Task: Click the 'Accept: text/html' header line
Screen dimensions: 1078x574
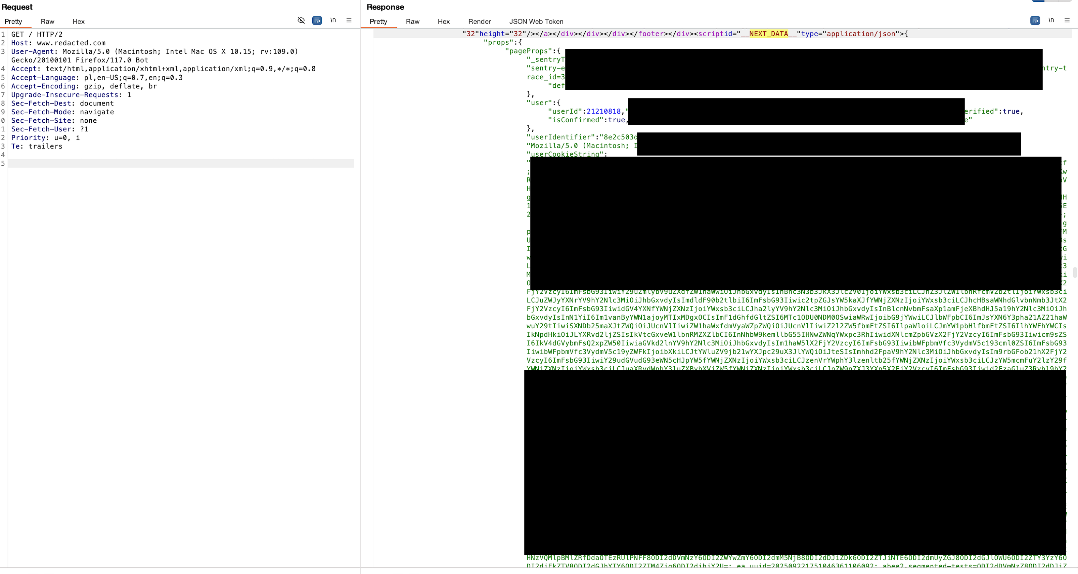Action: (x=163, y=69)
